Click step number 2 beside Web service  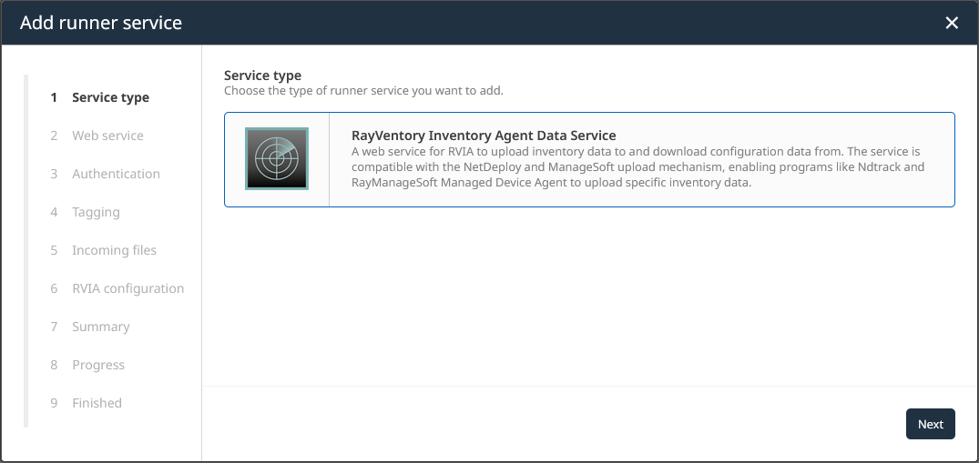point(55,136)
